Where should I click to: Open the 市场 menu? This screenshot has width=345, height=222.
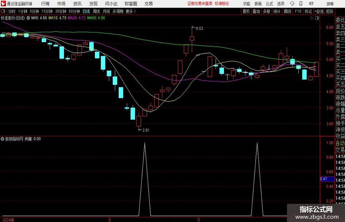coord(61,4)
